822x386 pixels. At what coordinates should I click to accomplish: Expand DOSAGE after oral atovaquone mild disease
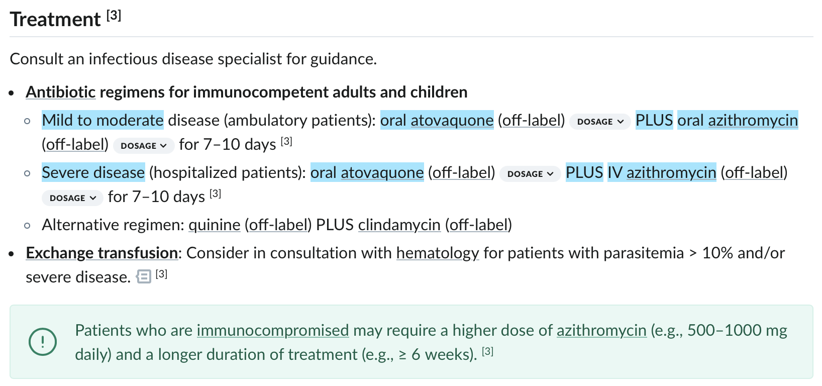coord(600,122)
